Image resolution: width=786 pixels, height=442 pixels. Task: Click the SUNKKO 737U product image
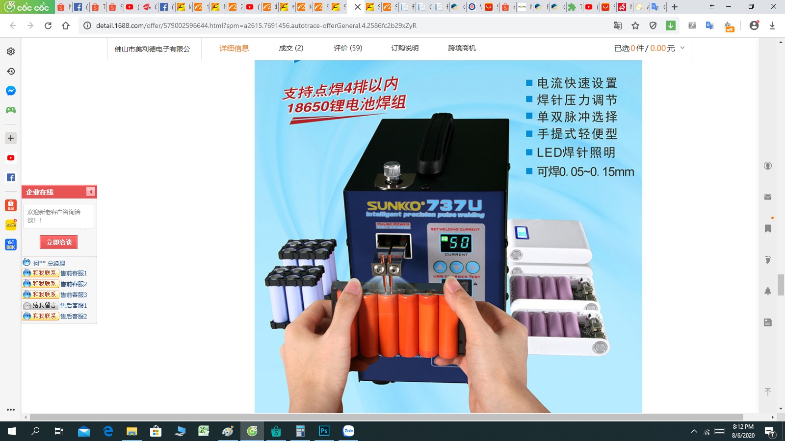[448, 237]
